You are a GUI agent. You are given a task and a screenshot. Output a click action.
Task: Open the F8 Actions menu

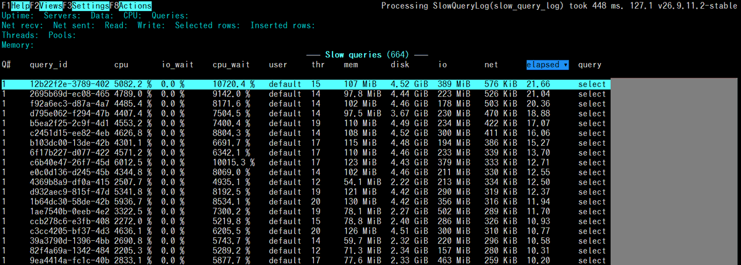pyautogui.click(x=130, y=6)
